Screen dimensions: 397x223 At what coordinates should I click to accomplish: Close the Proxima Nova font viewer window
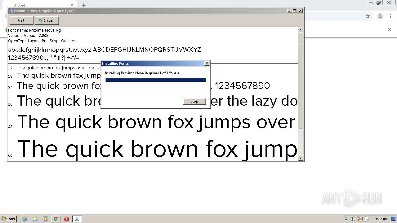point(300,11)
